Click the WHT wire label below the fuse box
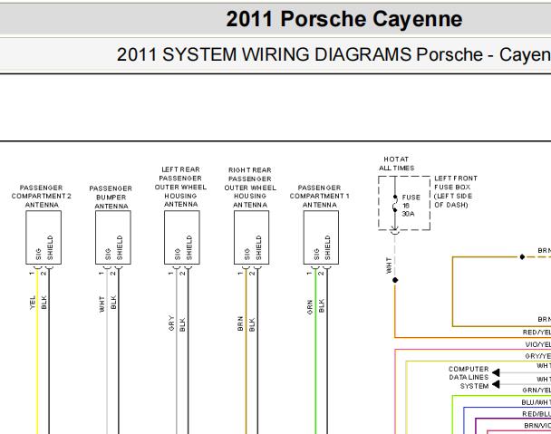 389,265
